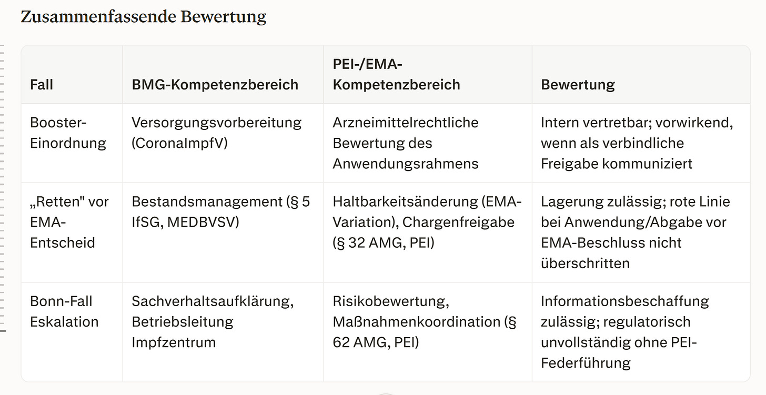The width and height of the screenshot is (766, 395).
Task: Click the partial round button below the table
Action: click(x=386, y=393)
